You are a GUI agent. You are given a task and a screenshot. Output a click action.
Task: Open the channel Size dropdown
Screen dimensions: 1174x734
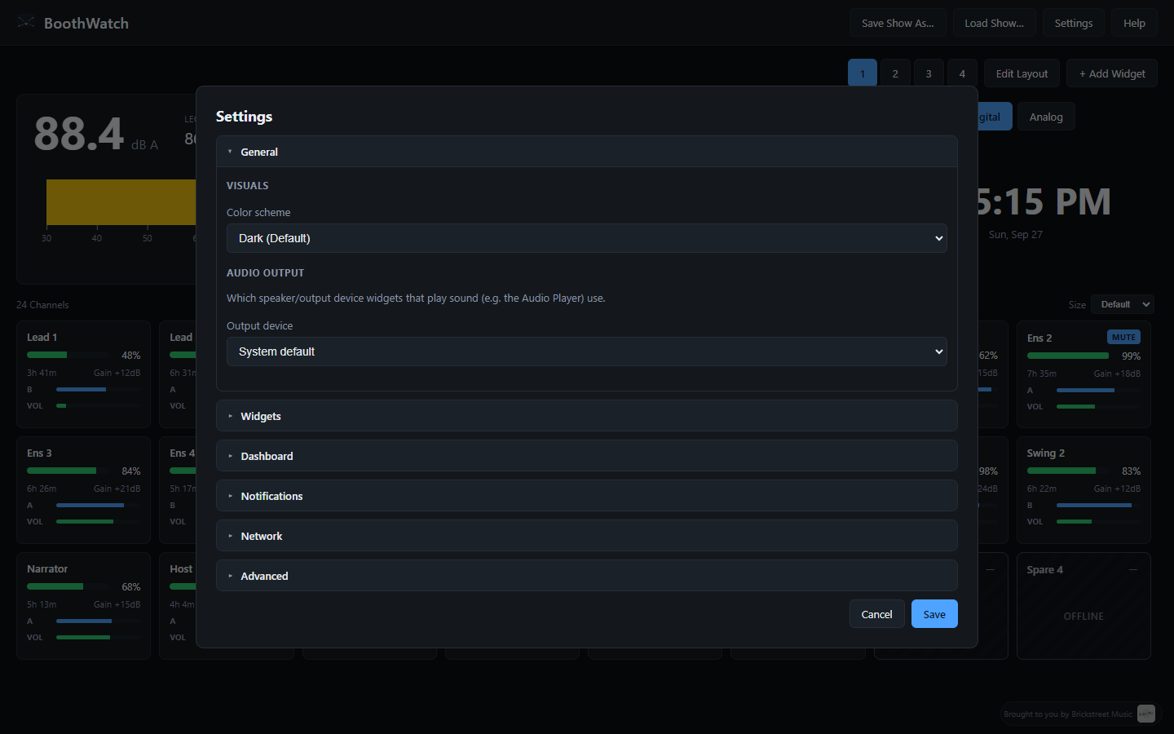tap(1123, 304)
